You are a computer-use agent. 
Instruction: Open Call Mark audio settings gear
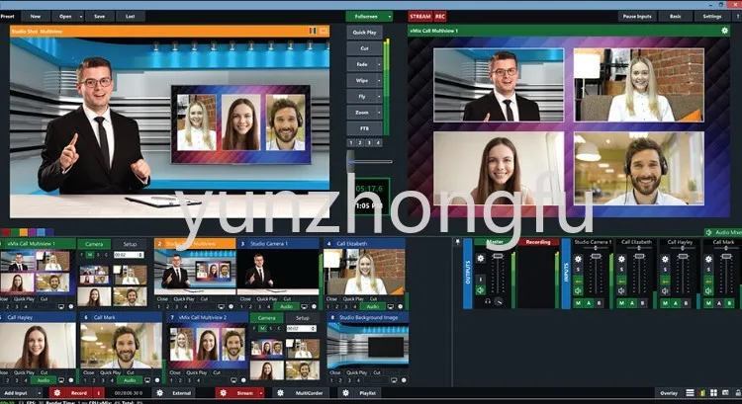[708, 259]
